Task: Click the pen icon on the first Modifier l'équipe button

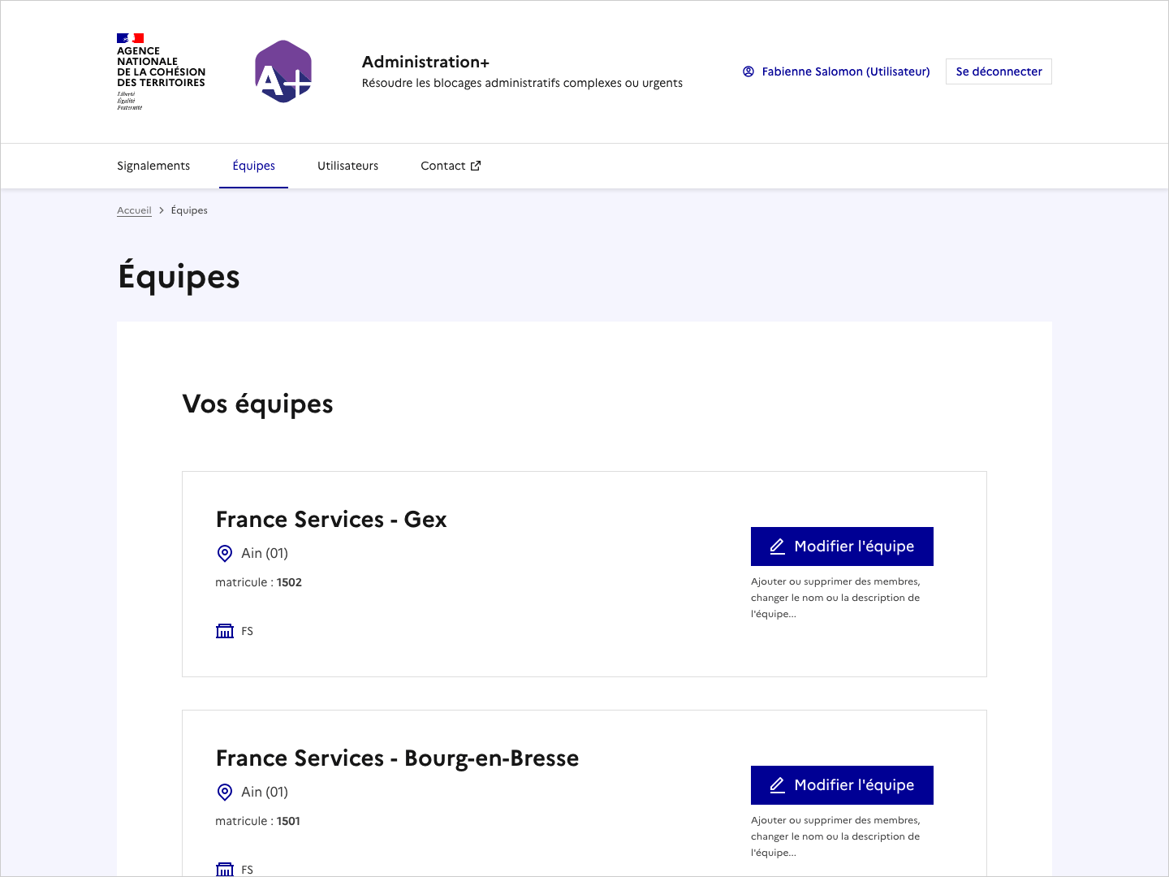Action: pyautogui.click(x=776, y=546)
